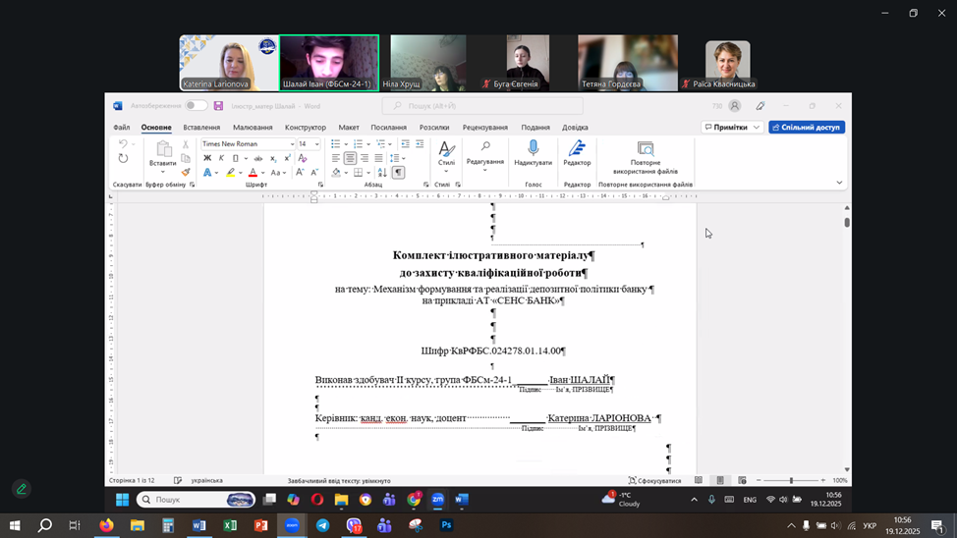This screenshot has height=538, width=957.
Task: Select the Format Painter brush icon
Action: pos(186,173)
